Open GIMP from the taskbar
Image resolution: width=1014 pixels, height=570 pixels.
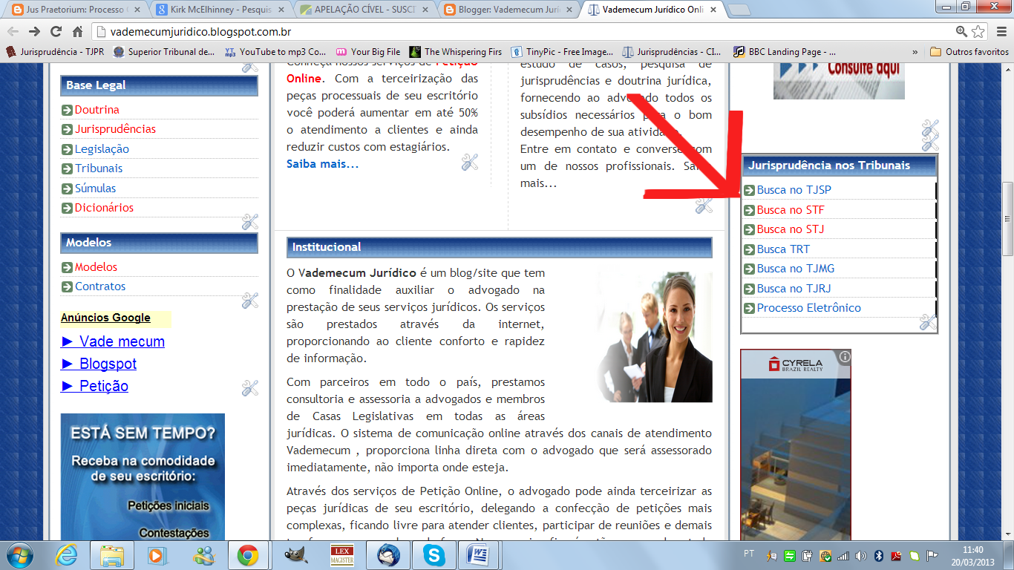[297, 555]
